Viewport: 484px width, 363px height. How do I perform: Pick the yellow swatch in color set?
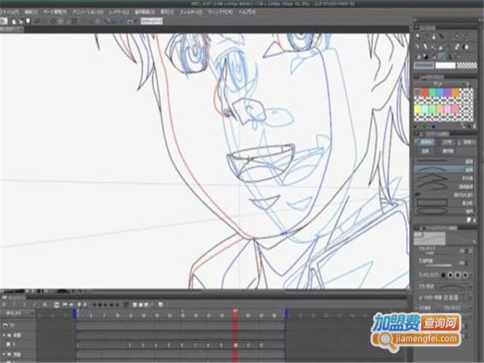coord(418,109)
